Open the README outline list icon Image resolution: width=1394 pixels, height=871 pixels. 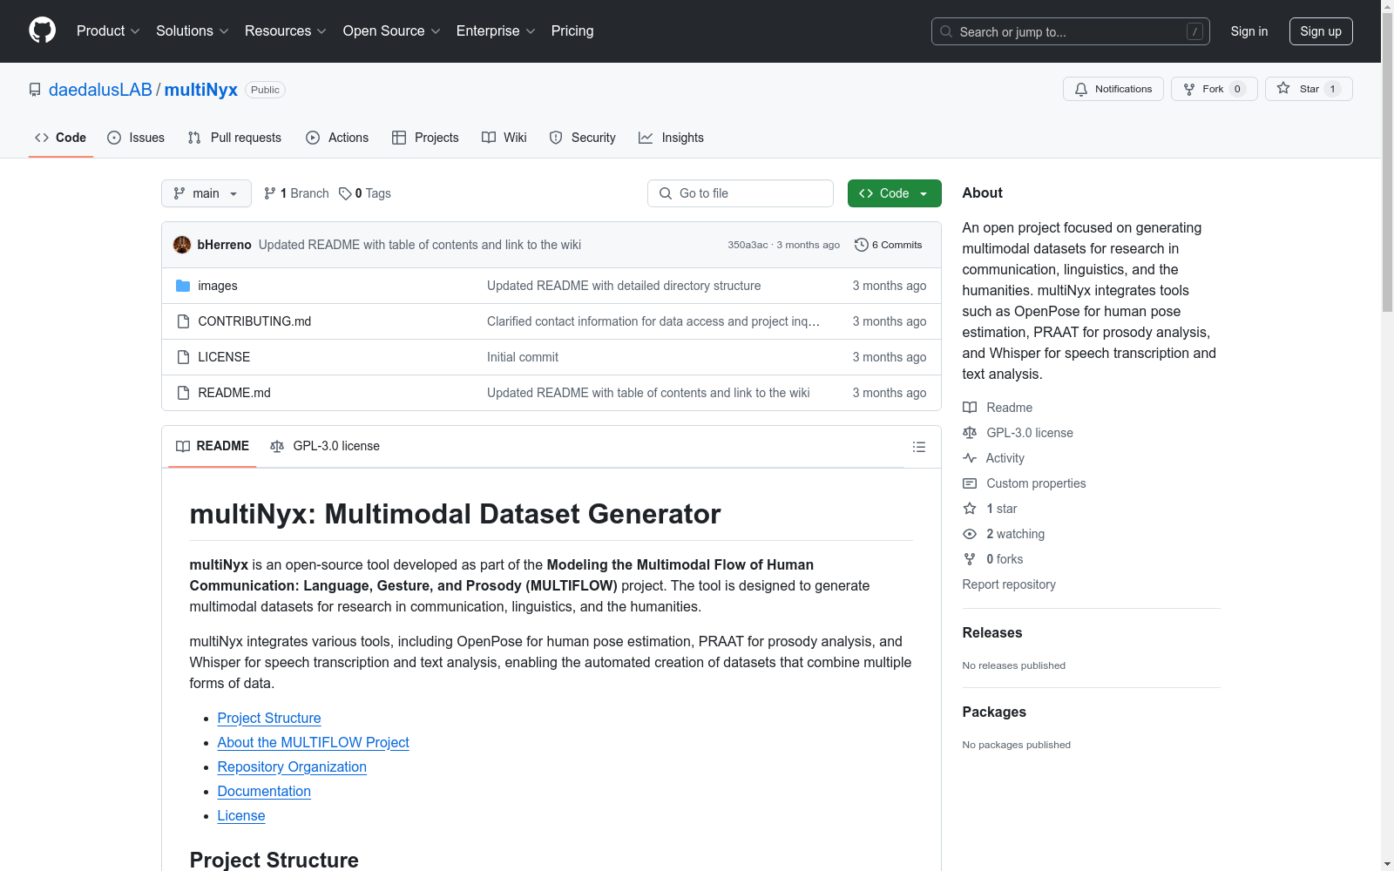pos(918,447)
